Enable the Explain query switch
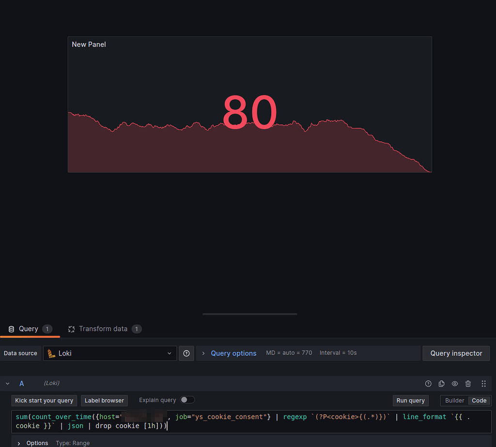 pyautogui.click(x=188, y=400)
